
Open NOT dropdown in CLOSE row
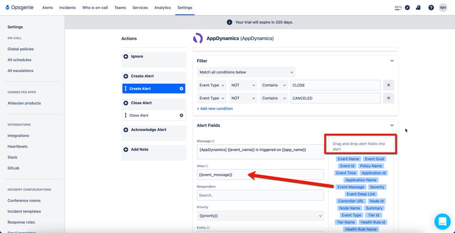click(243, 85)
